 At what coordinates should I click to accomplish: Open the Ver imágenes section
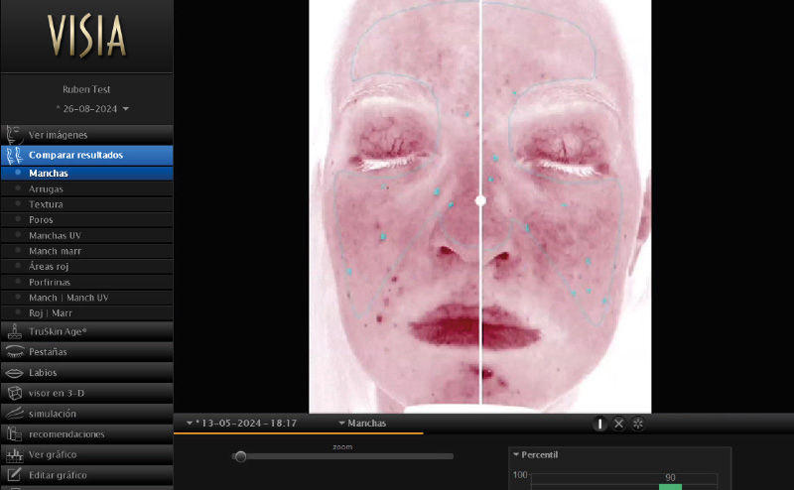click(58, 134)
